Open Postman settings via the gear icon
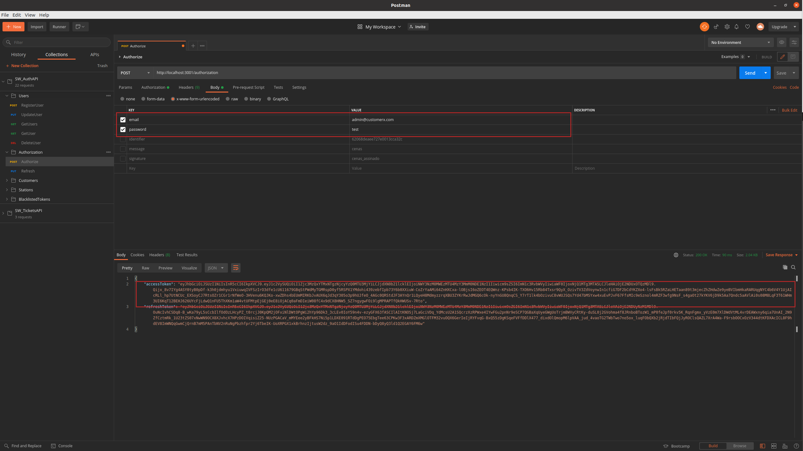This screenshot has height=451, width=803. 727,27
